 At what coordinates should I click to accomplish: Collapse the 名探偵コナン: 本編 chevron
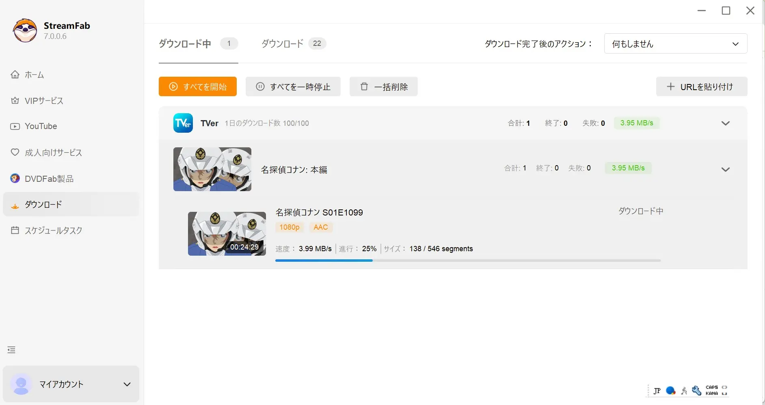click(726, 169)
